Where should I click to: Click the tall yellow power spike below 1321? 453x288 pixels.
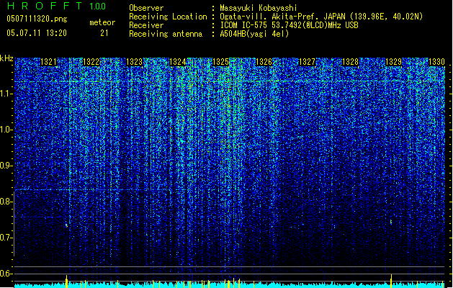point(67,282)
